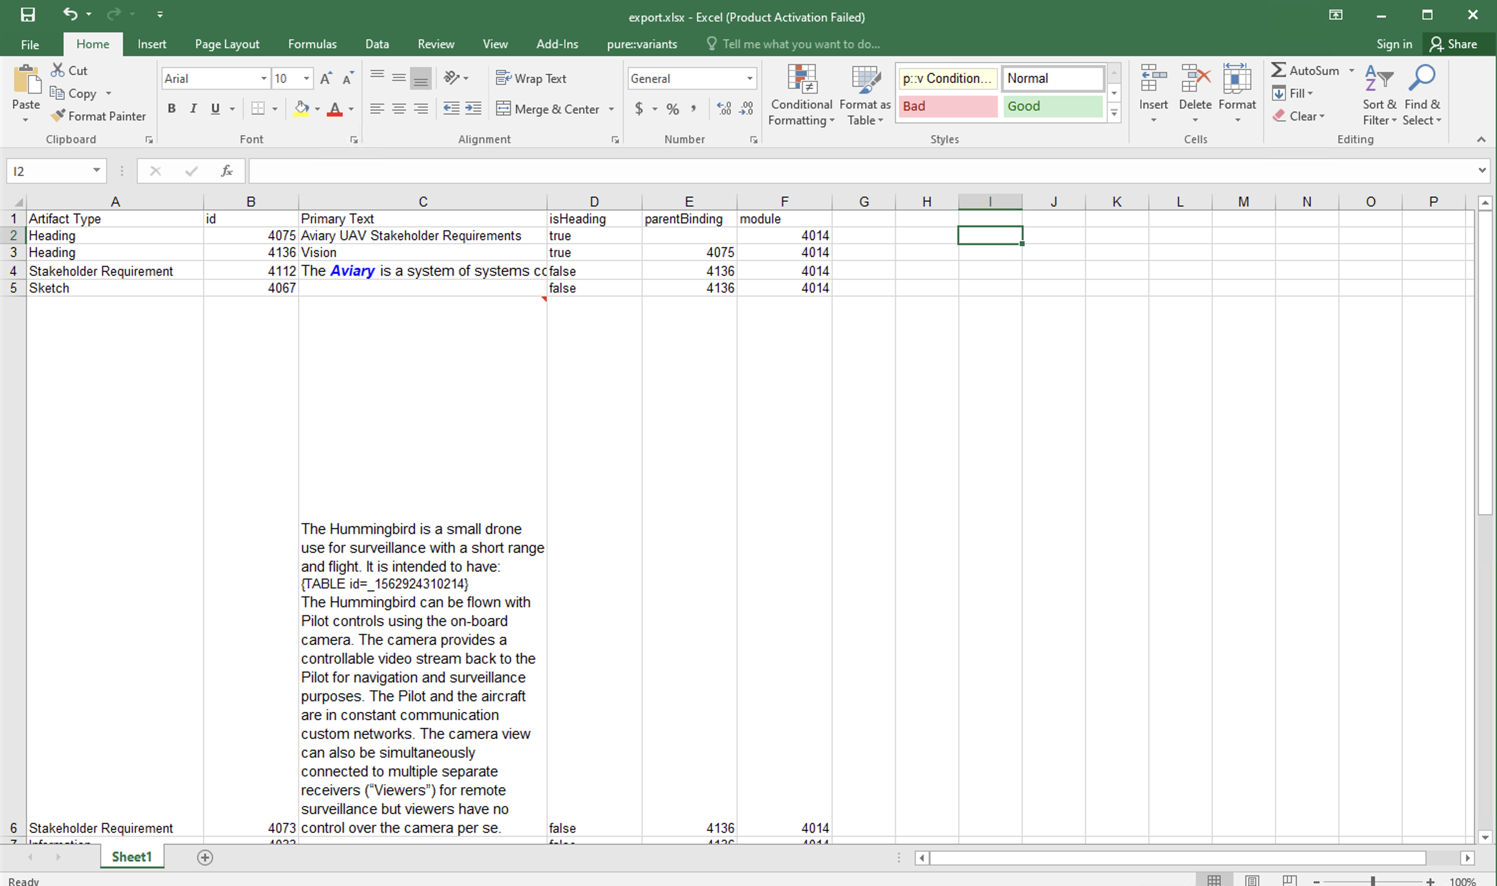Viewport: 1497px width, 886px height.
Task: Expand the Name Box dropdown for I2
Action: pyautogui.click(x=96, y=171)
